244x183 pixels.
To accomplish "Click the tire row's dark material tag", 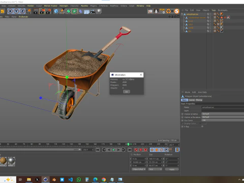I will (222, 31).
